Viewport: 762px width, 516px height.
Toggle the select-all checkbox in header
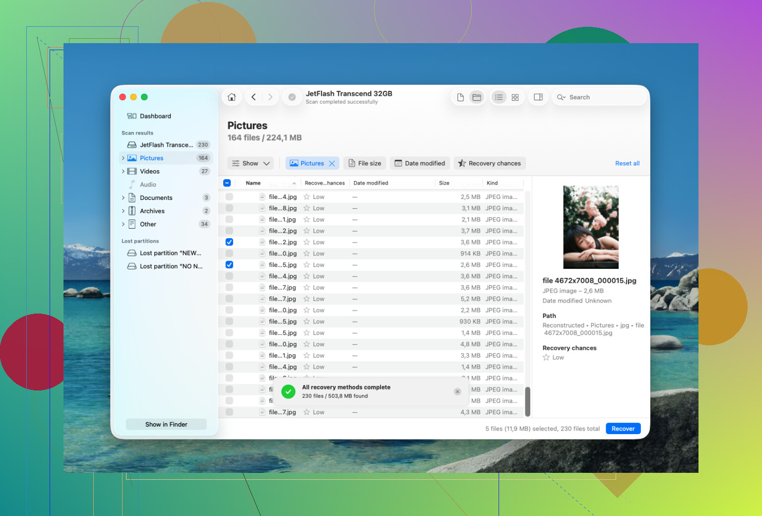(227, 183)
